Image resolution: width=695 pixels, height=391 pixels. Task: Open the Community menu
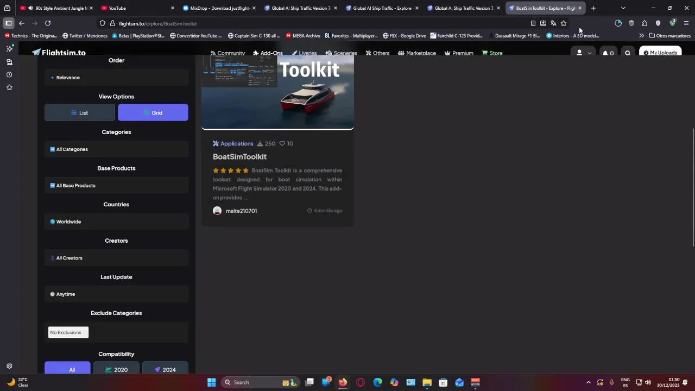pos(228,53)
